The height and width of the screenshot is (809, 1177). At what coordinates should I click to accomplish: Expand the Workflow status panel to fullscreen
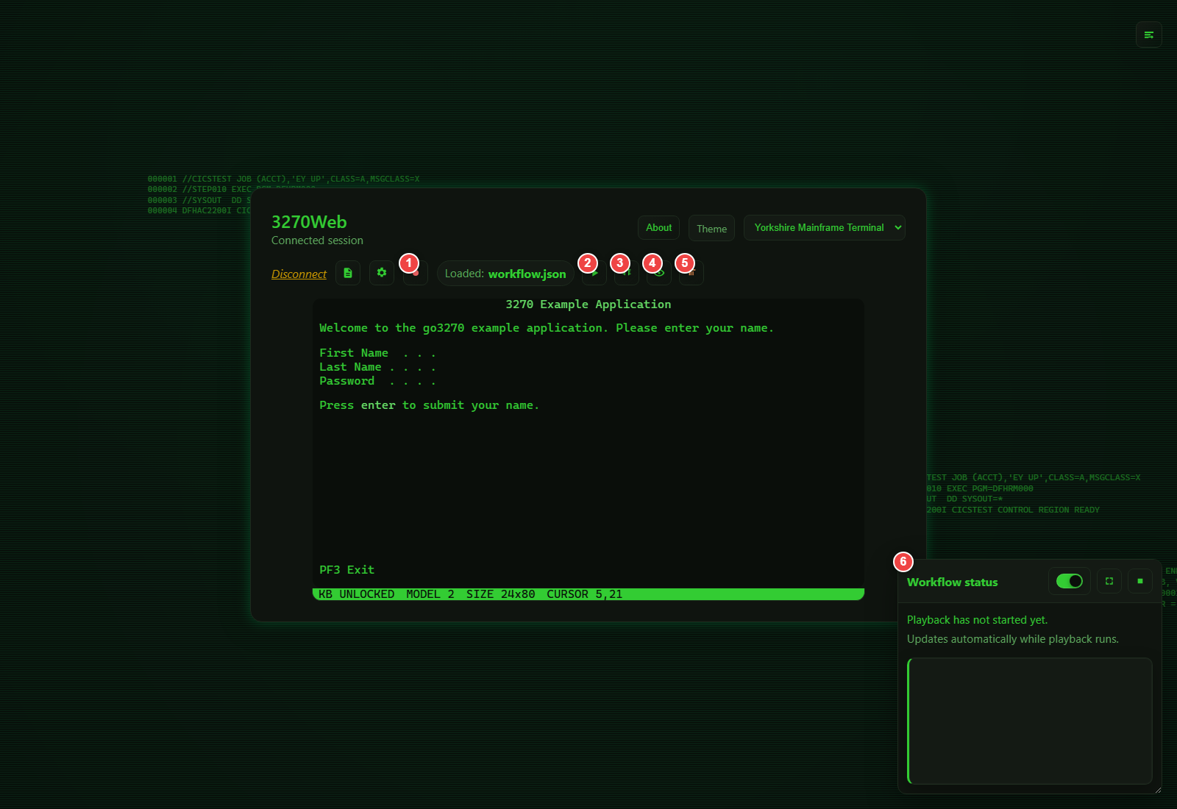click(1109, 581)
